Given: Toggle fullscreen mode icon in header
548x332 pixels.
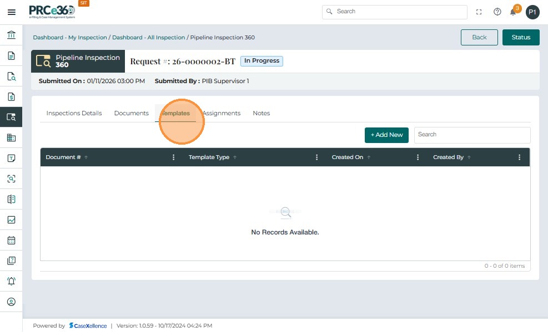Looking at the screenshot, I should 479,12.
